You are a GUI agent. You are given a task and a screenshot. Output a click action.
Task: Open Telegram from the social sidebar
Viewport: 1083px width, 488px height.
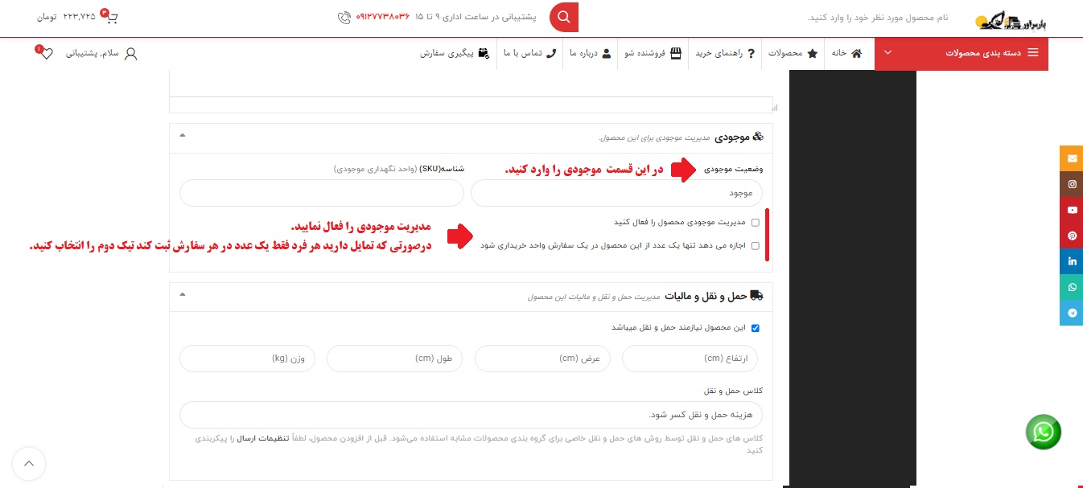pyautogui.click(x=1071, y=313)
